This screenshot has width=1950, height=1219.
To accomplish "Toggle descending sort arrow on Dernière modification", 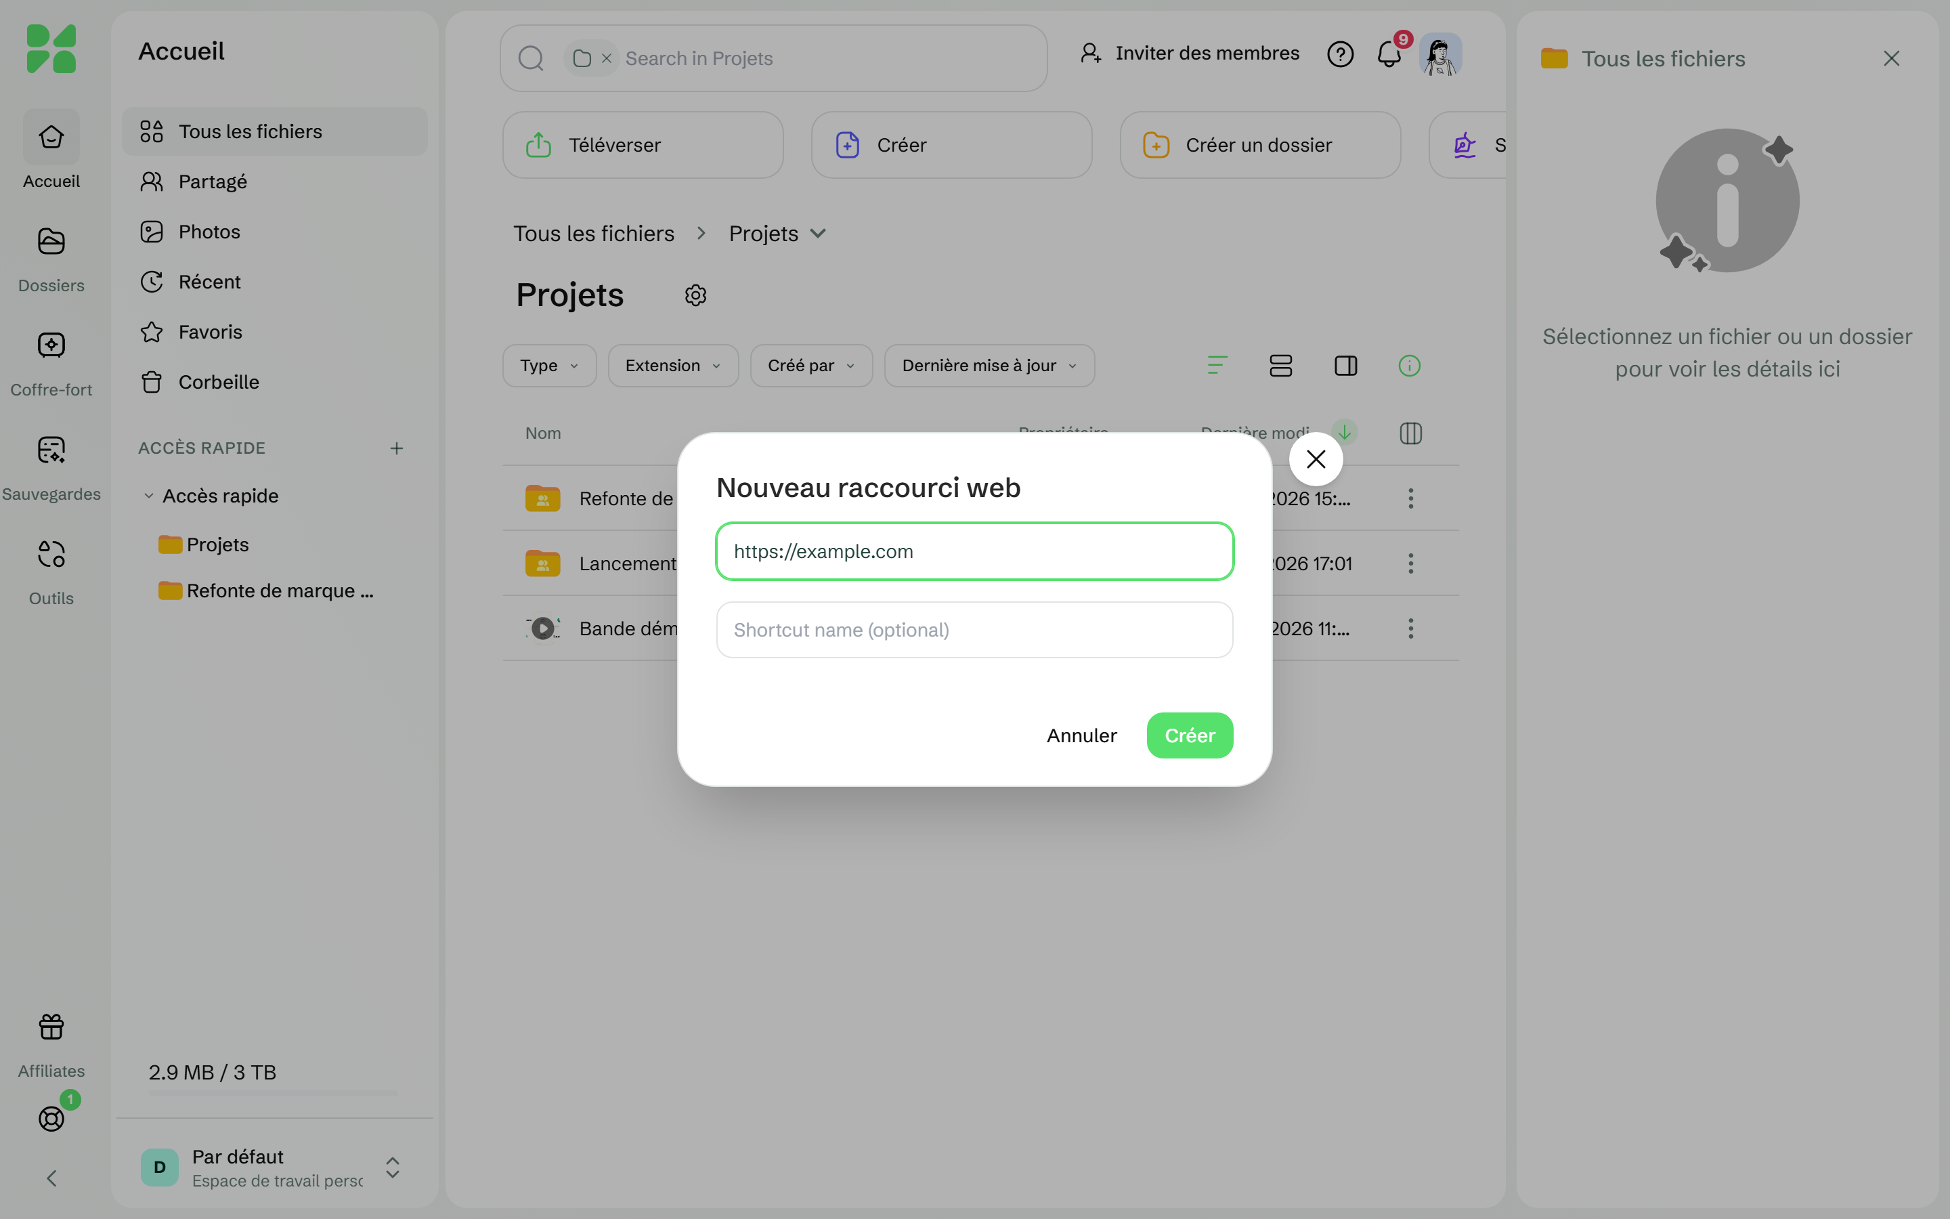I will pos(1344,432).
